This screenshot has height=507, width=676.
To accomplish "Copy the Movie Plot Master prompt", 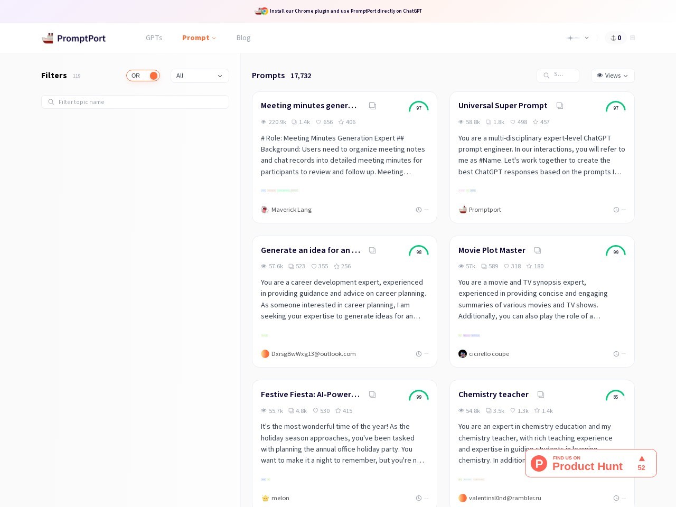I will point(538,250).
